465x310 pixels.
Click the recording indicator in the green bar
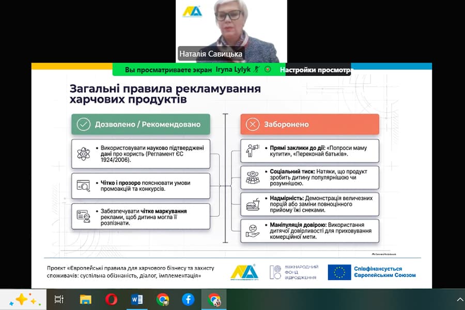268,69
